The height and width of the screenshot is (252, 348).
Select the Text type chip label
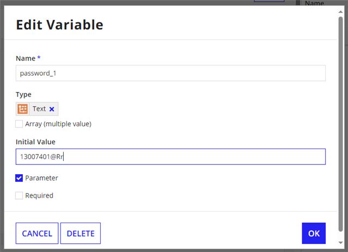tap(39, 109)
